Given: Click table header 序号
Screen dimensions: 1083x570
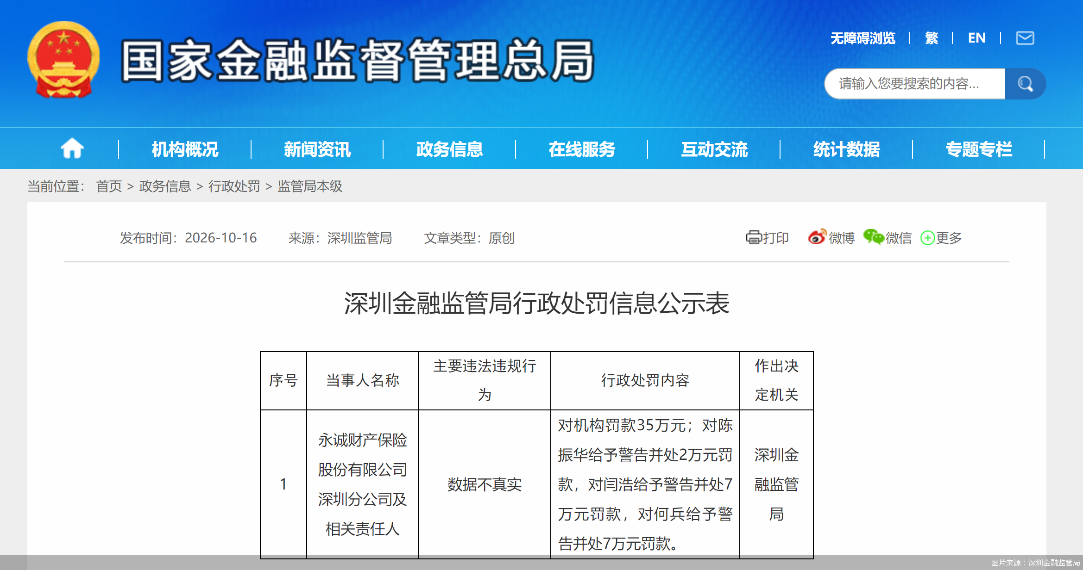Looking at the screenshot, I should pos(283,380).
